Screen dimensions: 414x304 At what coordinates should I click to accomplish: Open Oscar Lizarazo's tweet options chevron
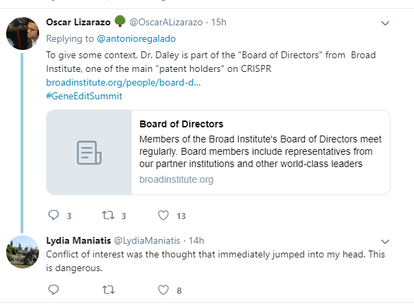point(385,23)
